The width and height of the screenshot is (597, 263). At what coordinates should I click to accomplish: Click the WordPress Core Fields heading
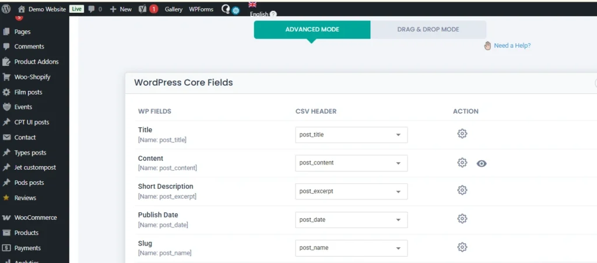pyautogui.click(x=184, y=83)
